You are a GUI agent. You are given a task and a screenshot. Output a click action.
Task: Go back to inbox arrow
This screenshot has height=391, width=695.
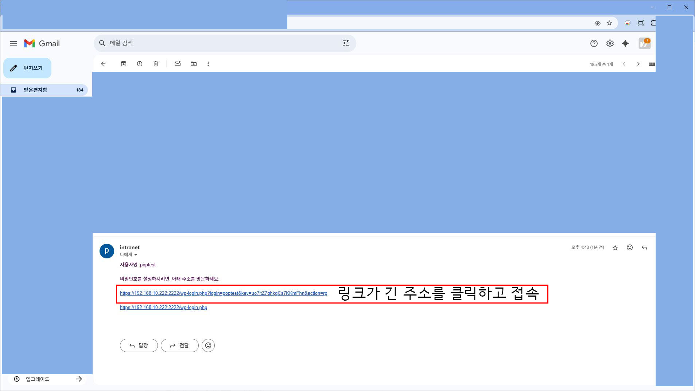point(103,64)
